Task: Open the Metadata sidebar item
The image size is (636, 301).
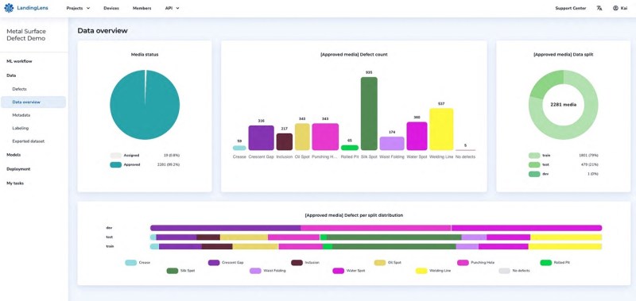Action: (21, 115)
